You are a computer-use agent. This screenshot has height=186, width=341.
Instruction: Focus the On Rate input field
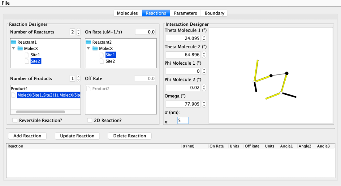145,32
